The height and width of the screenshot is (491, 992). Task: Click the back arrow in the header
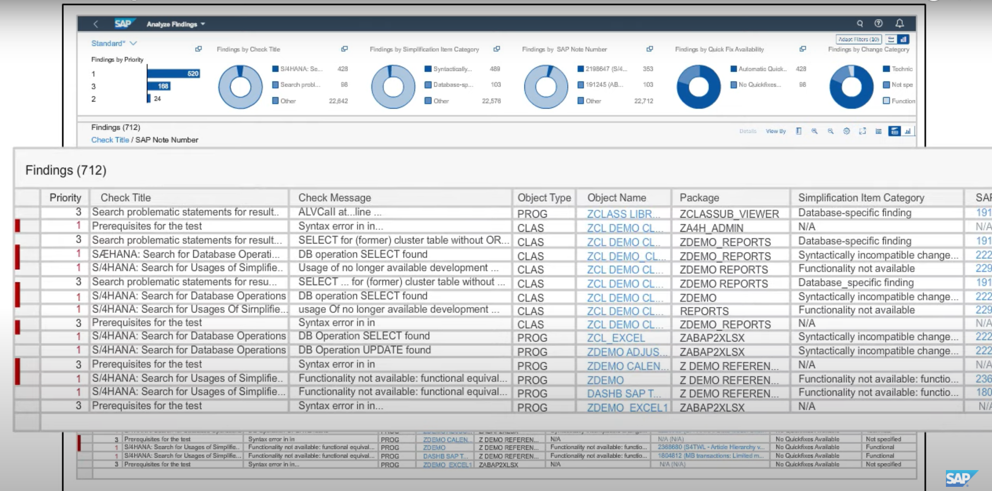96,24
